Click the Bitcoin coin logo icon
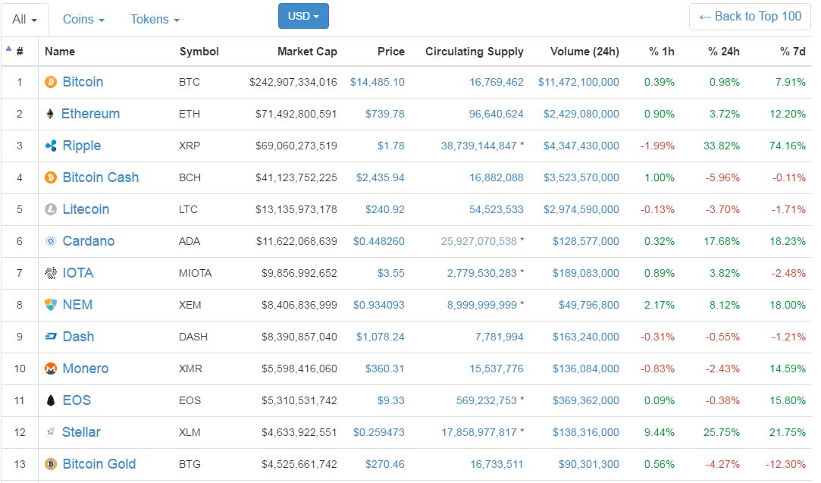 tap(51, 82)
